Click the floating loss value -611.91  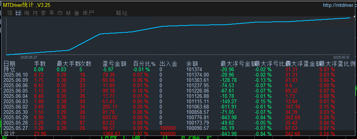pyautogui.click(x=229, y=107)
